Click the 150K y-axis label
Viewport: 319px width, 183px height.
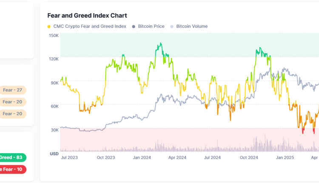pos(54,35)
